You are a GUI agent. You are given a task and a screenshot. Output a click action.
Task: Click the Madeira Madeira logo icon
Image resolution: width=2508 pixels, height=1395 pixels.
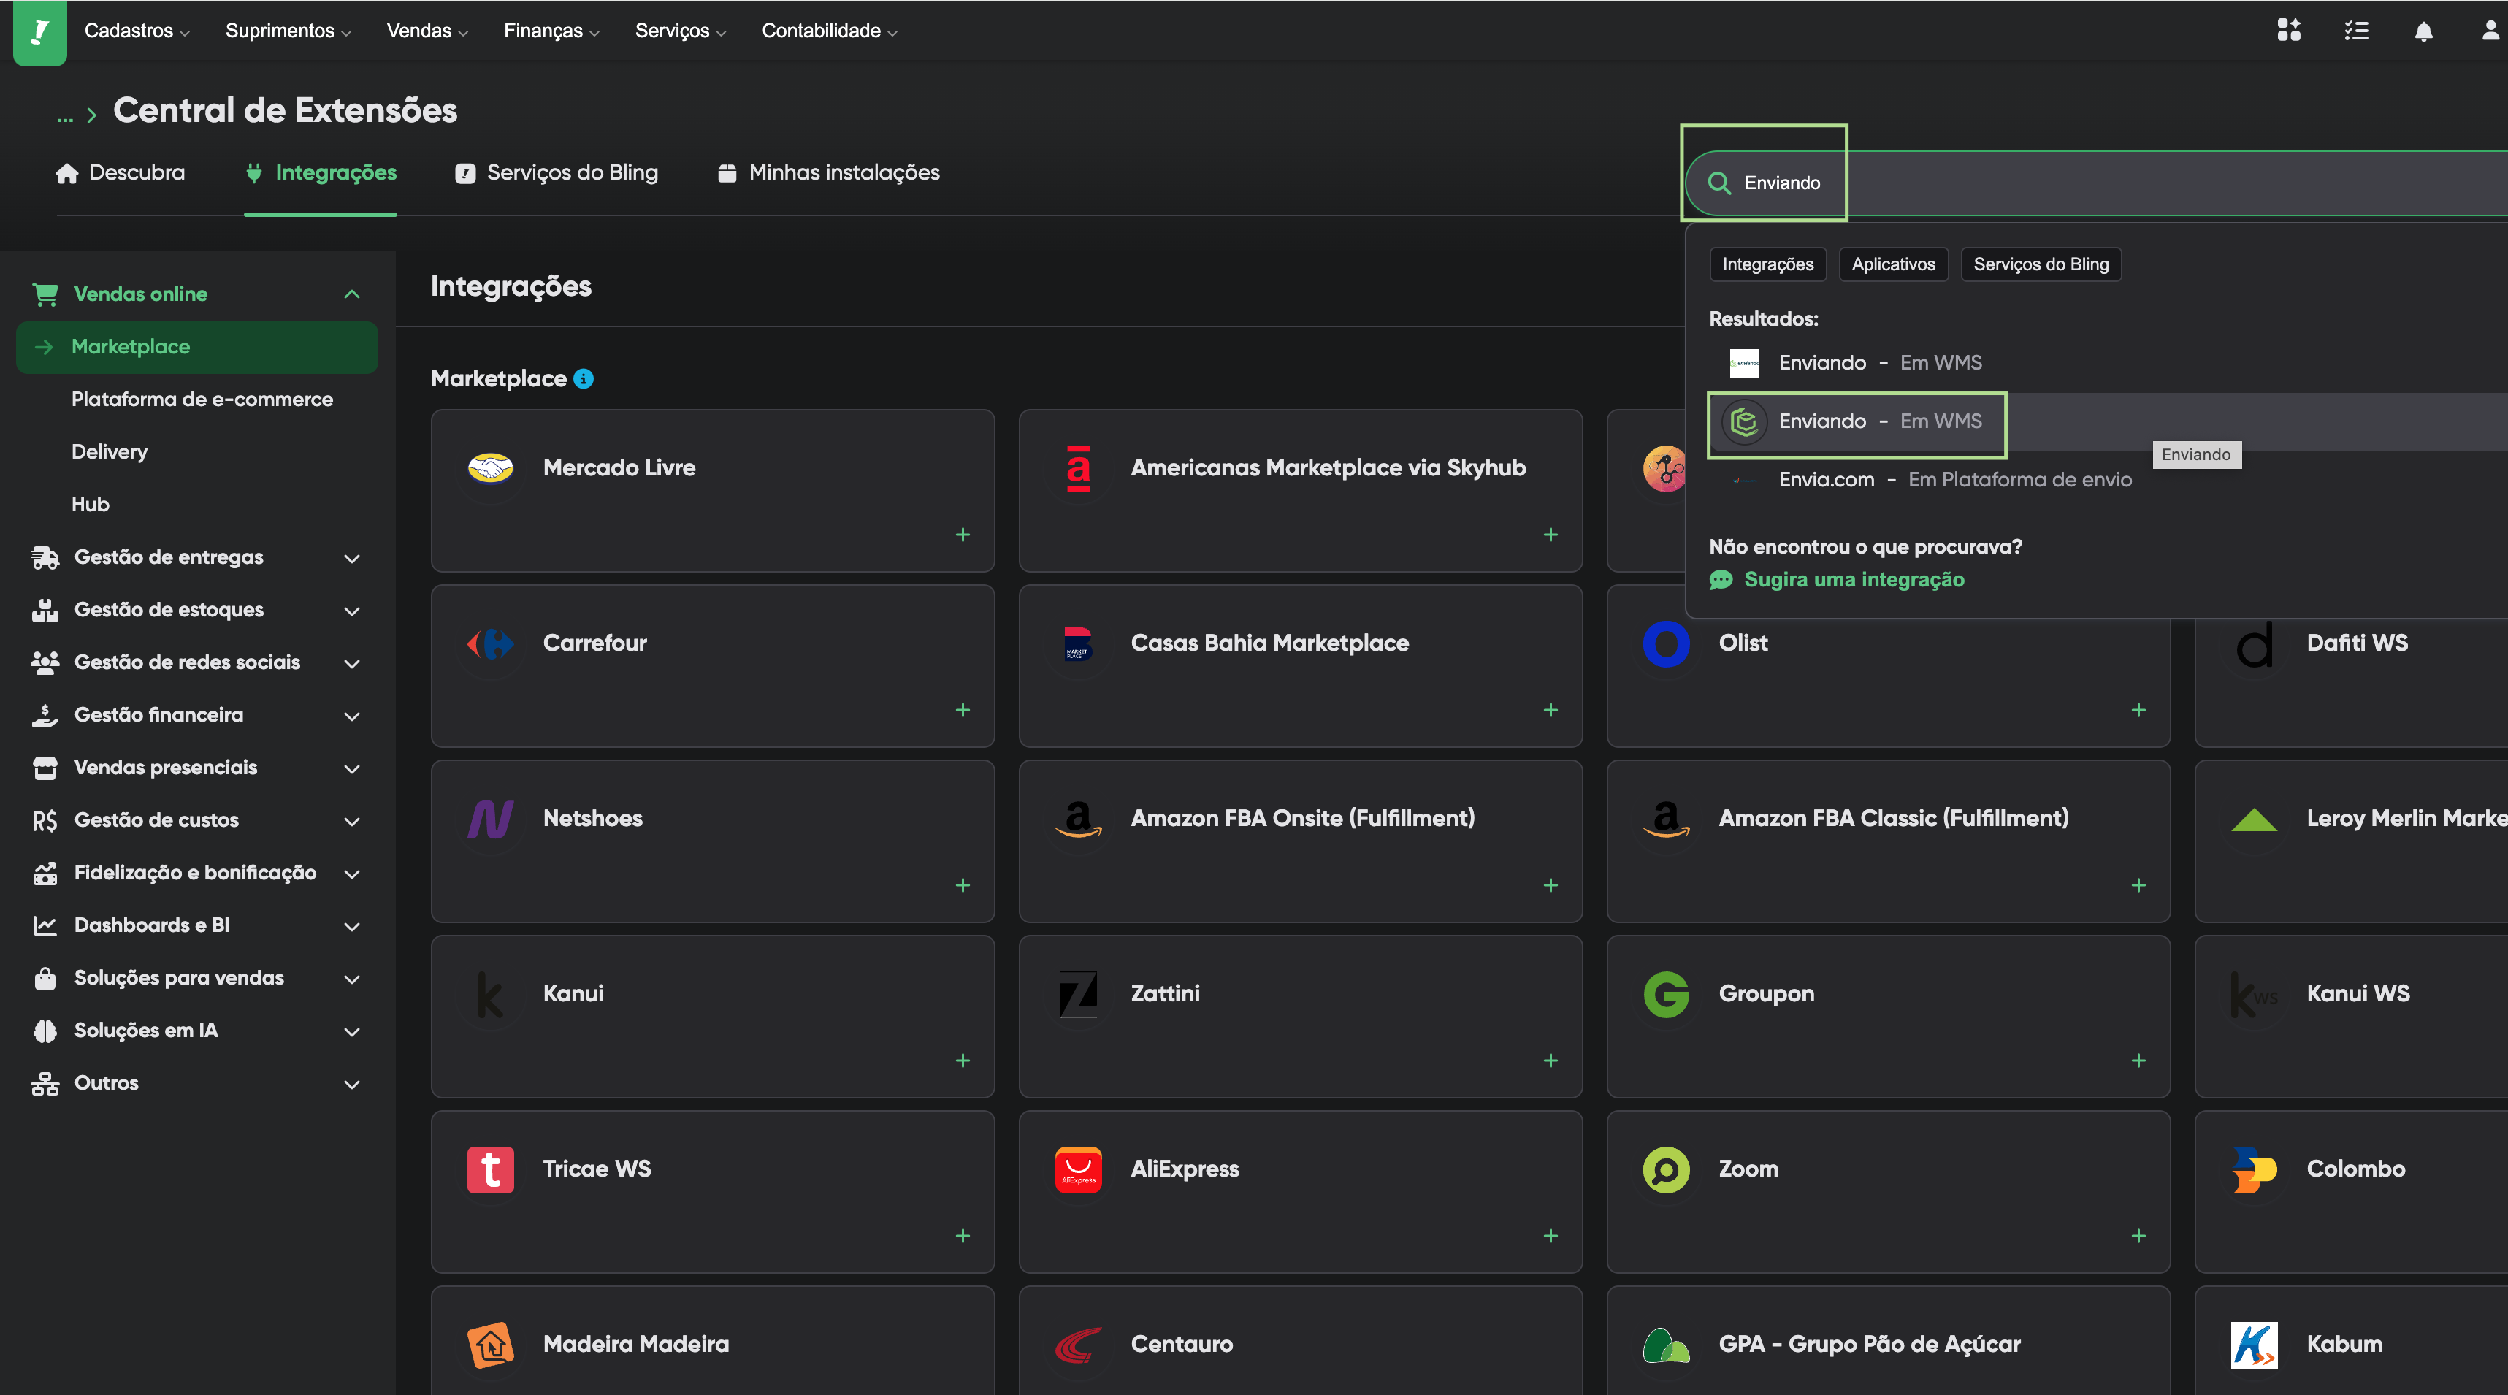491,1345
